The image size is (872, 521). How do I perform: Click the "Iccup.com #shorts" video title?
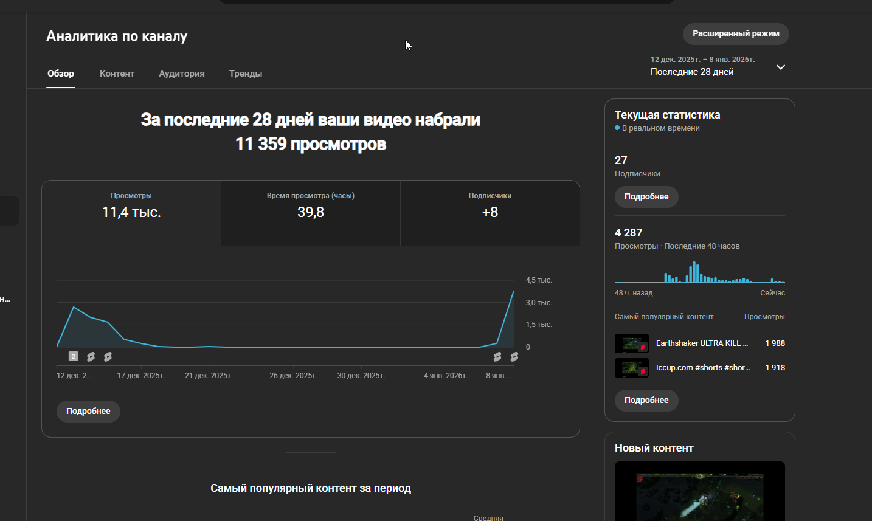(x=703, y=368)
